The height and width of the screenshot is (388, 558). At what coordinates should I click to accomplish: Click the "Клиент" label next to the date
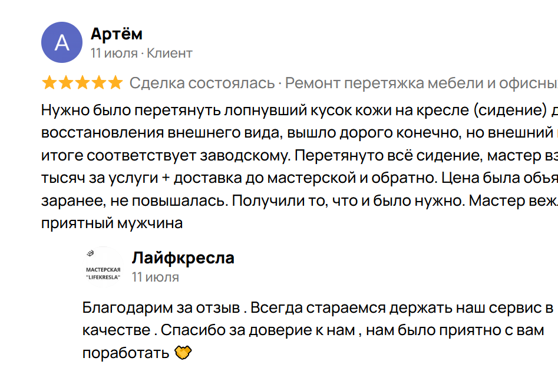[170, 53]
